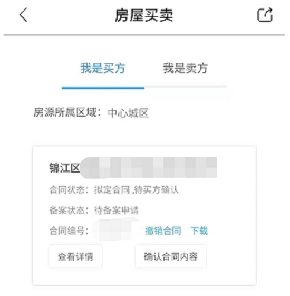Click the 合同编号 label
Viewport: 290px width, 296px height.
69,231
